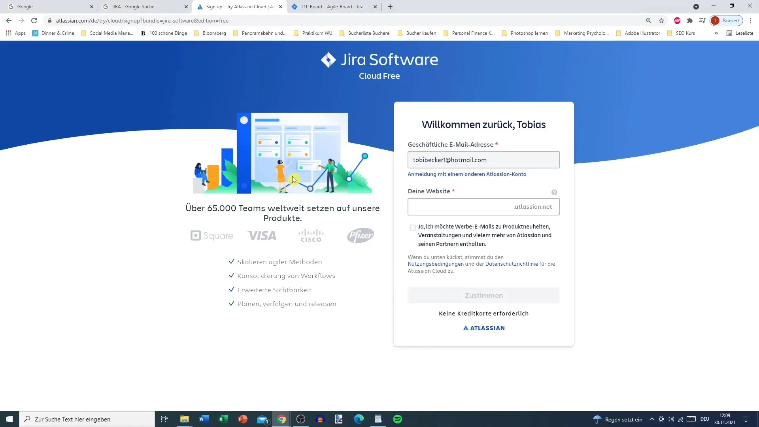Close the T1P Board Jira tab
Image resolution: width=759 pixels, height=427 pixels.
pyautogui.click(x=375, y=7)
